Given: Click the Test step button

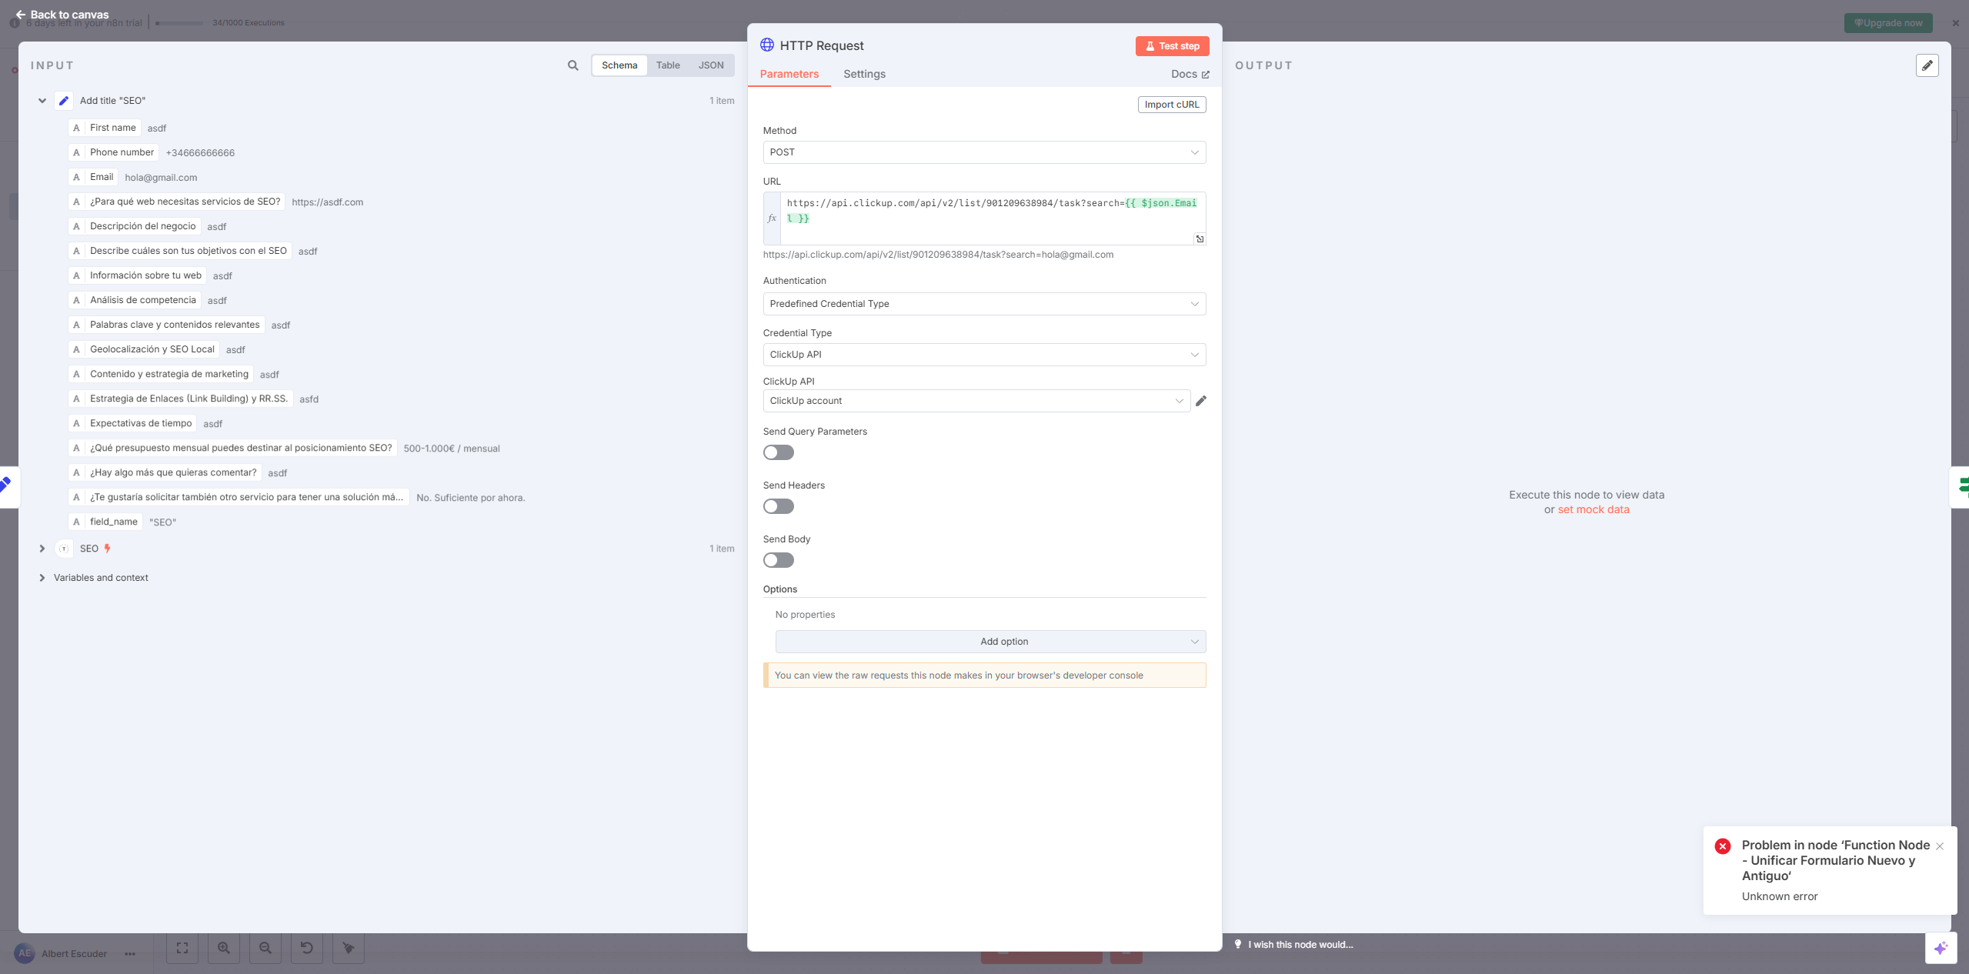Looking at the screenshot, I should coord(1171,45).
